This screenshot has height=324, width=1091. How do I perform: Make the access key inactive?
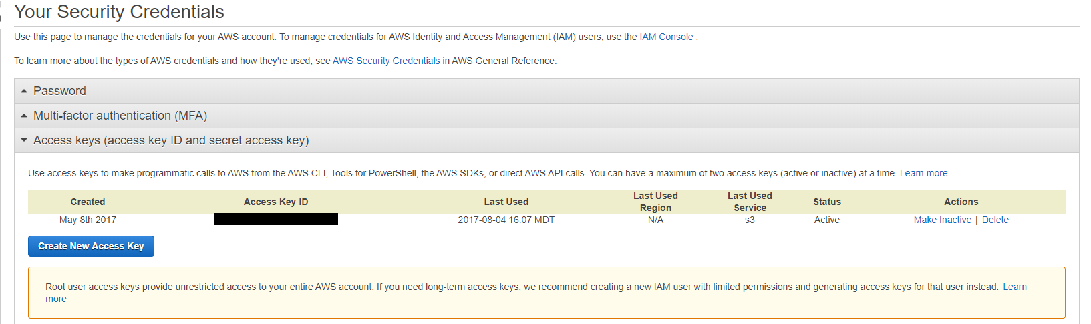[942, 220]
